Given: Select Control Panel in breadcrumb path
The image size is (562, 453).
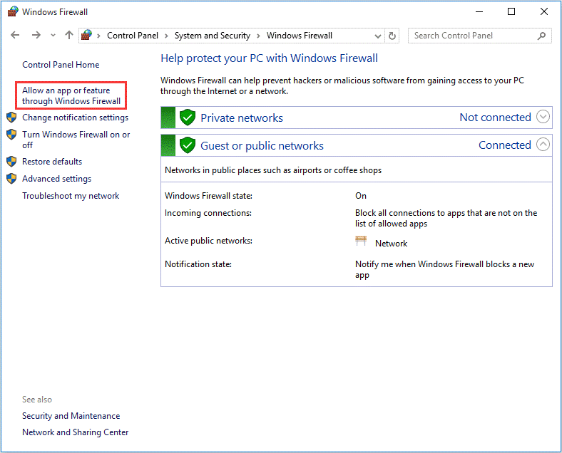Looking at the screenshot, I should (x=133, y=36).
